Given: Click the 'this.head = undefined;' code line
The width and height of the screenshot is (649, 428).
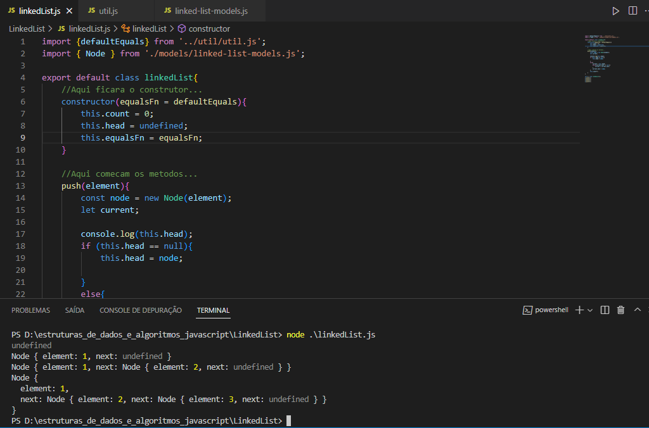Looking at the screenshot, I should (134, 126).
